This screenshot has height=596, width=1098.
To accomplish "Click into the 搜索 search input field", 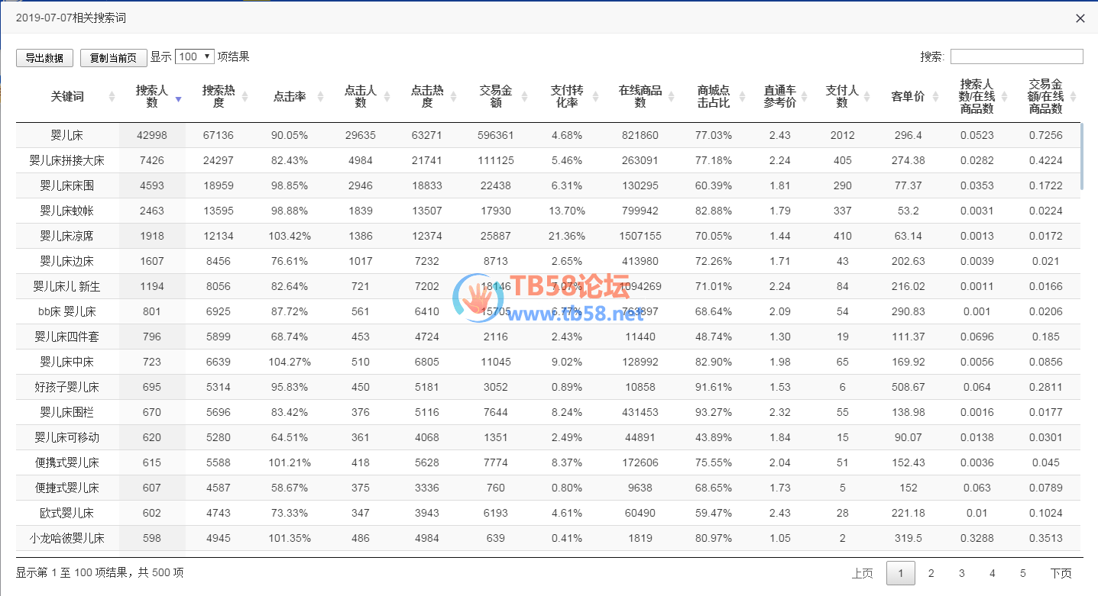I will pyautogui.click(x=1016, y=56).
